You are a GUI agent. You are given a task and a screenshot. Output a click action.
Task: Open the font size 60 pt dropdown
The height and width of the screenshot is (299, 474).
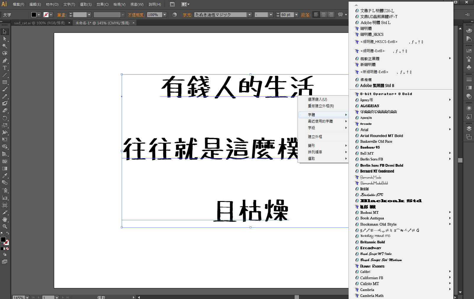coord(296,15)
